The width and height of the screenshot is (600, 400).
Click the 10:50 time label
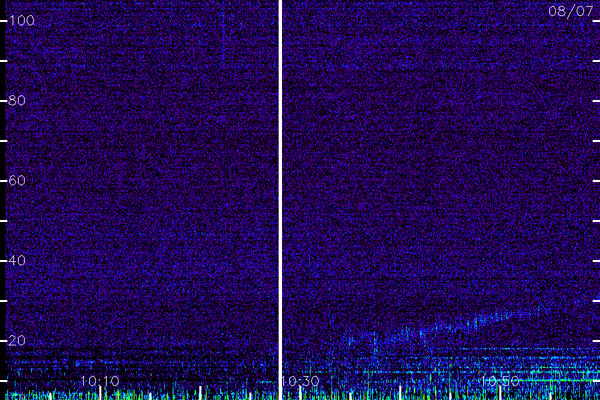click(500, 381)
